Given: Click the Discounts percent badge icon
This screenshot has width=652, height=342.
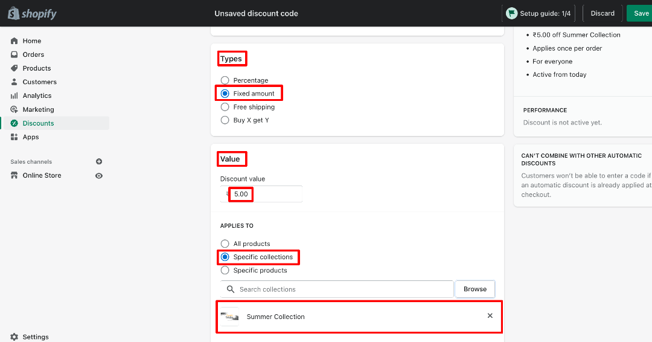Looking at the screenshot, I should (14, 123).
